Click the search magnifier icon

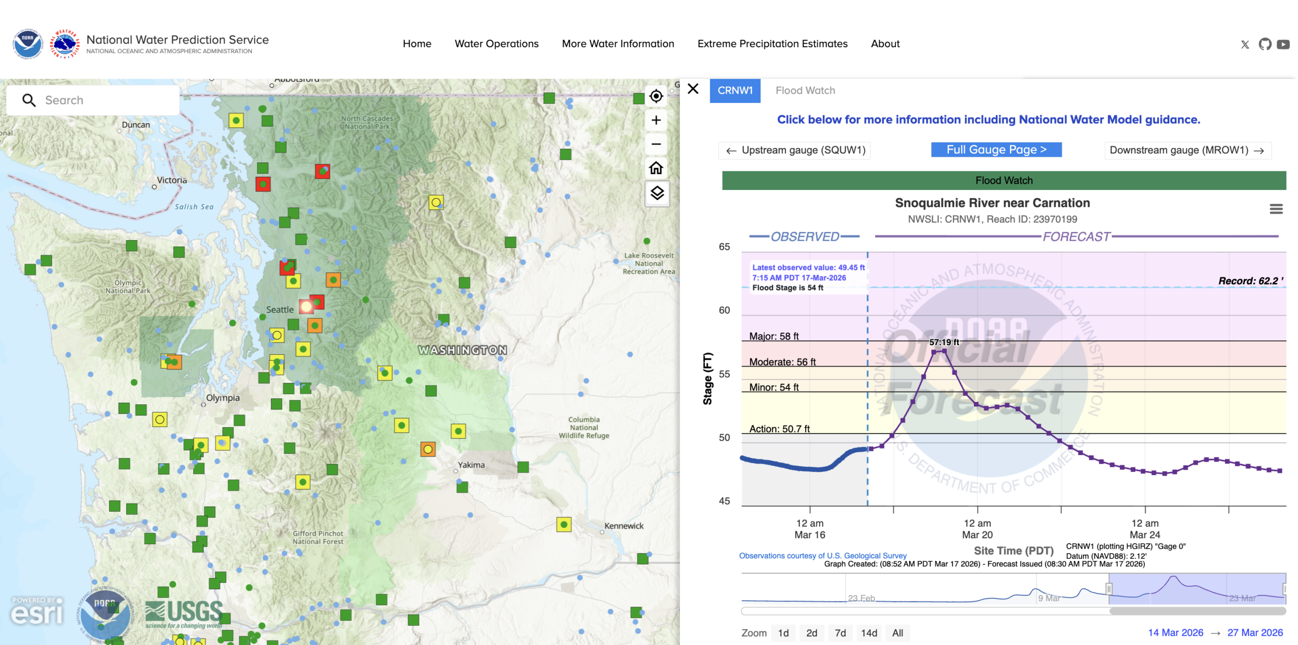coord(29,100)
